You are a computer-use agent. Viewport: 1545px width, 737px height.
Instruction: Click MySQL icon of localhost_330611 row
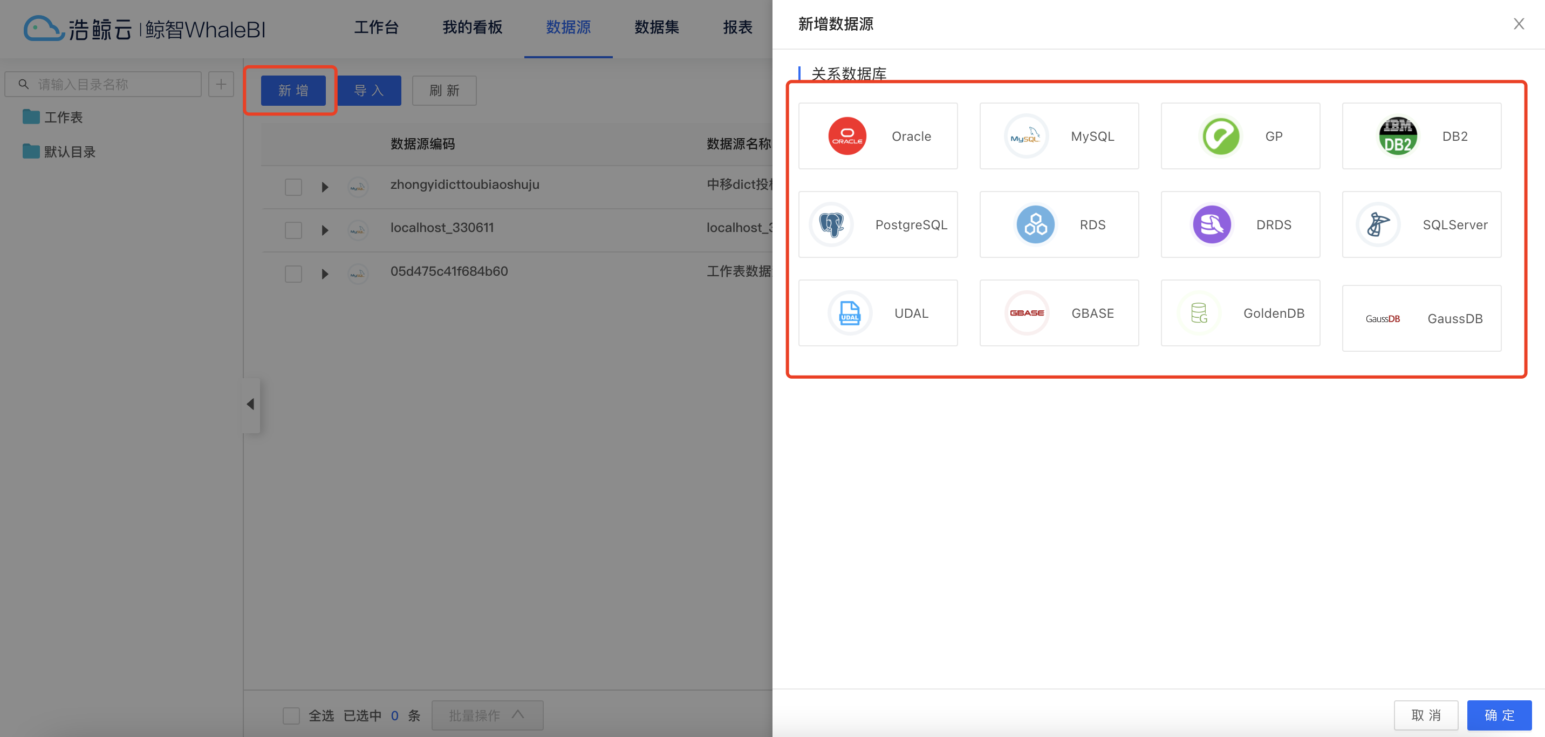(358, 230)
